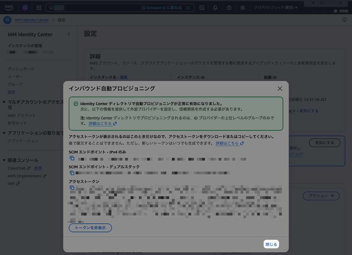The width and height of the screenshot is (352, 255).
Task: Clear the search bar with X icon
Action: 188,8
